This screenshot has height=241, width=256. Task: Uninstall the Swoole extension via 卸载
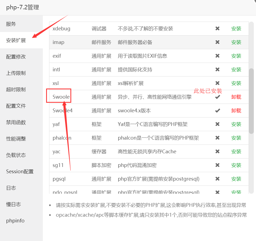point(236,97)
